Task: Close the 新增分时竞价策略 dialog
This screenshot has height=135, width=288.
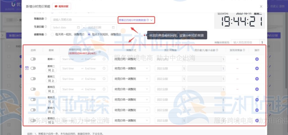Action: click(261, 6)
